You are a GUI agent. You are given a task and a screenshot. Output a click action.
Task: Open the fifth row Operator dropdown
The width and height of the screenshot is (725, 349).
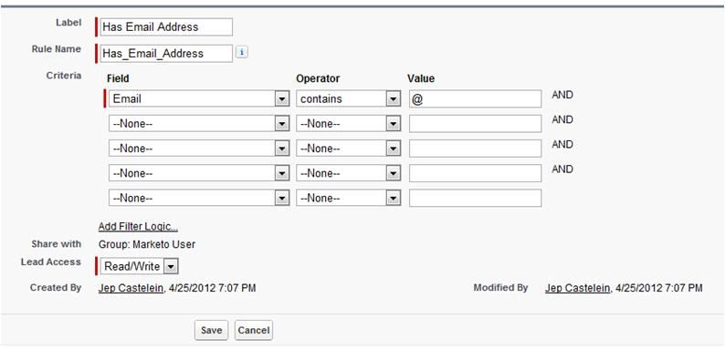(348, 199)
